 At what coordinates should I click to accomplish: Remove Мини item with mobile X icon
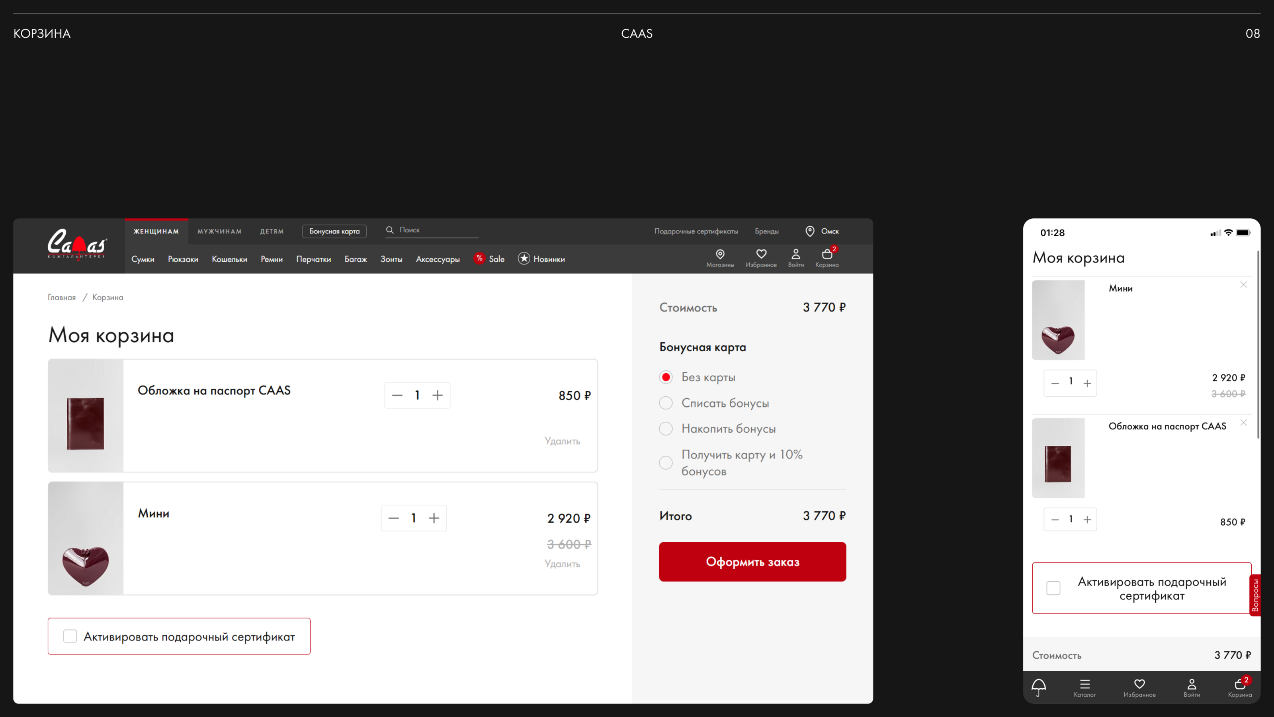pos(1243,284)
